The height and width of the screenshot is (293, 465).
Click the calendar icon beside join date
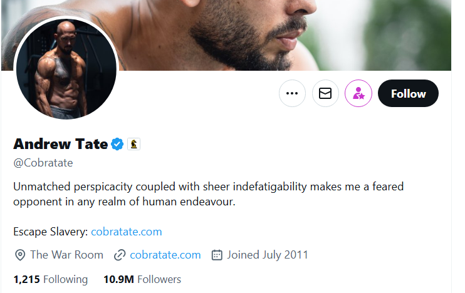(x=217, y=255)
